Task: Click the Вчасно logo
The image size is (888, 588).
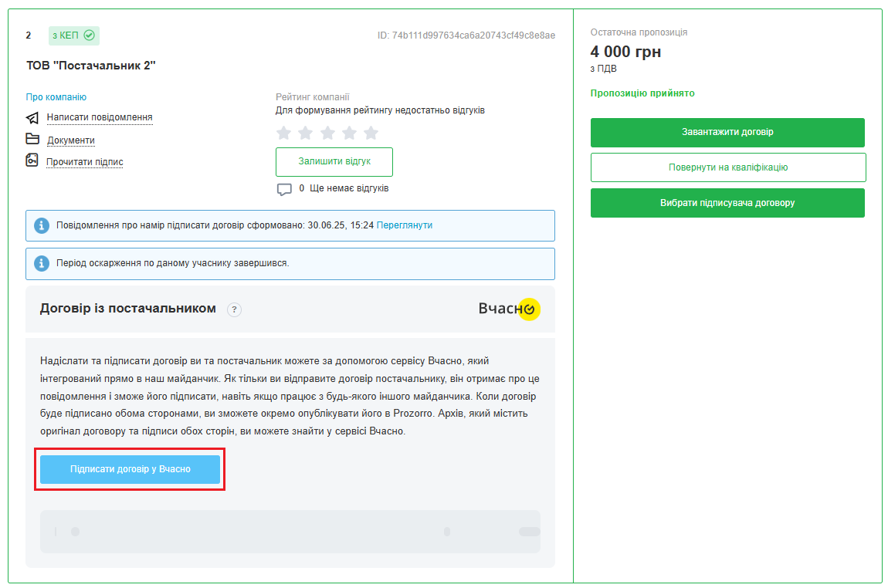Action: coord(509,309)
